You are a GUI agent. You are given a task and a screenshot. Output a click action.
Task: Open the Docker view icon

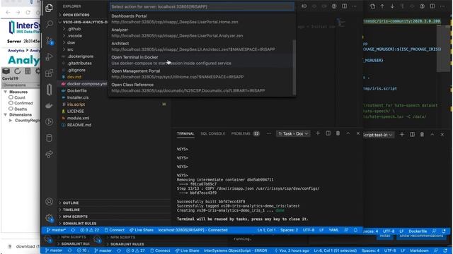[49, 105]
